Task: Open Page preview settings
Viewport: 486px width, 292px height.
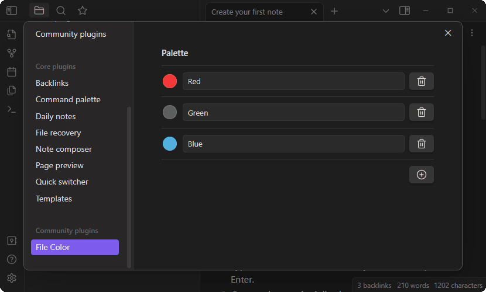Action: pos(60,166)
